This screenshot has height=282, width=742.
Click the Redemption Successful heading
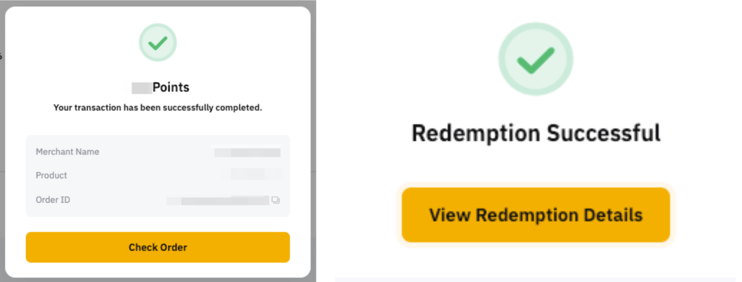point(535,133)
